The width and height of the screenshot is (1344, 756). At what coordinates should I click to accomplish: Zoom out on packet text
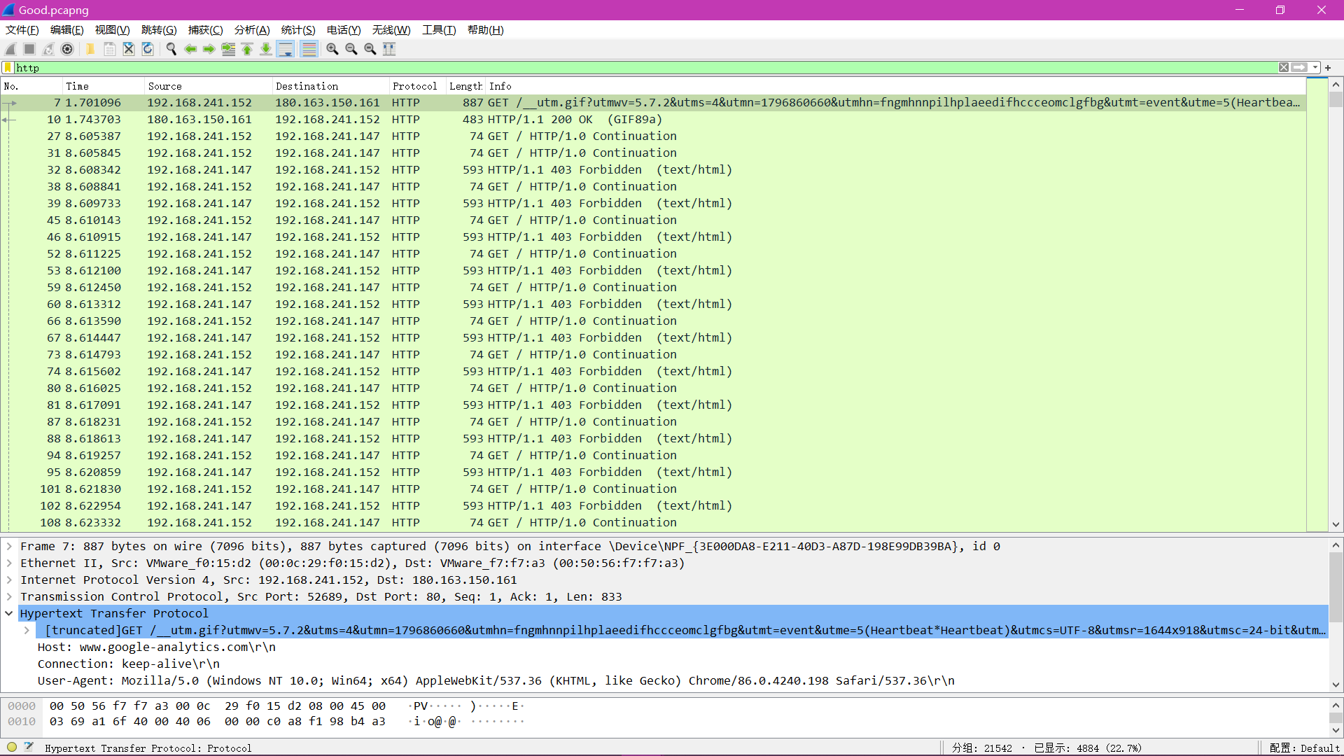pos(351,49)
